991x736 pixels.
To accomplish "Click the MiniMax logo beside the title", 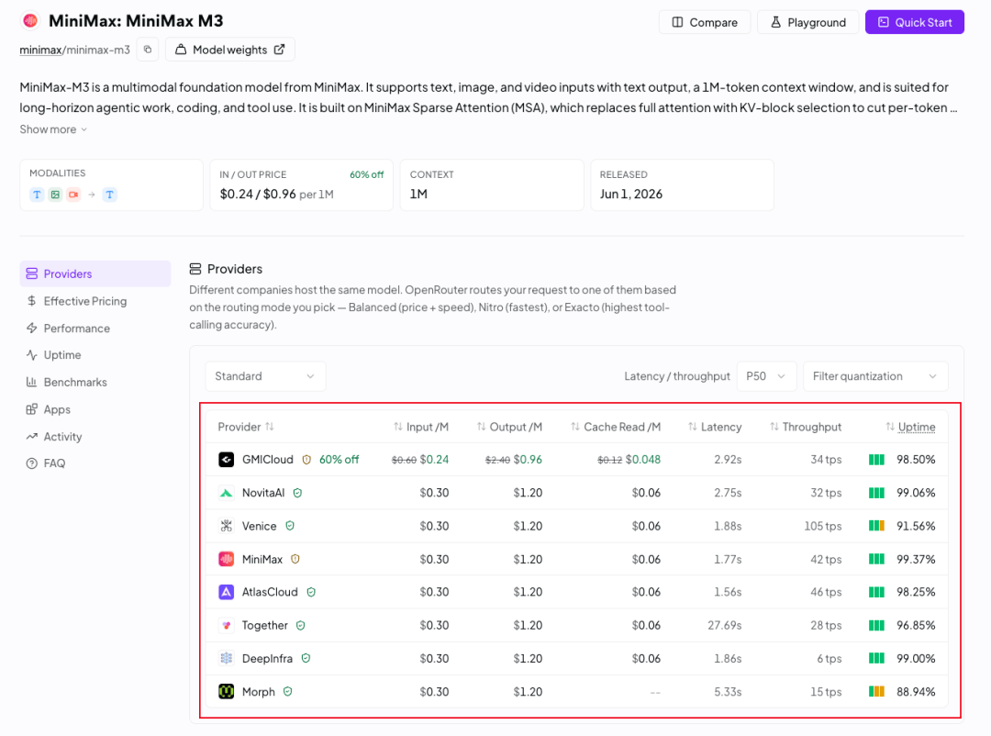I will (30, 21).
